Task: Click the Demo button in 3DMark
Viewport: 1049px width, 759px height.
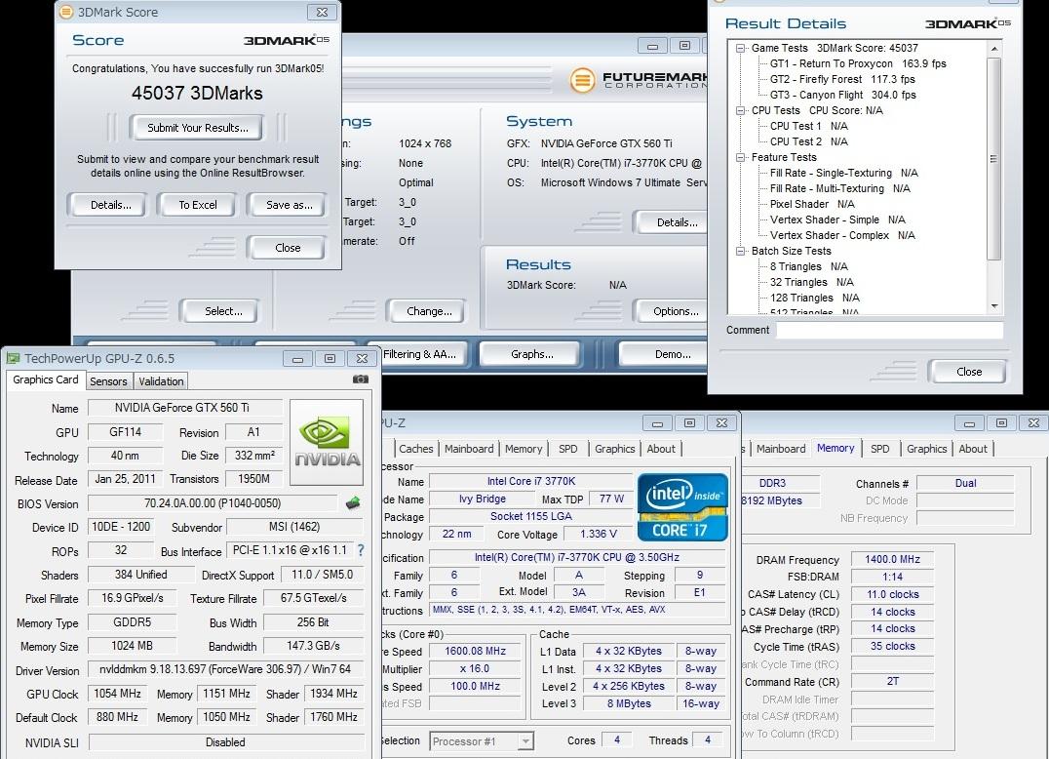Action: pyautogui.click(x=664, y=354)
